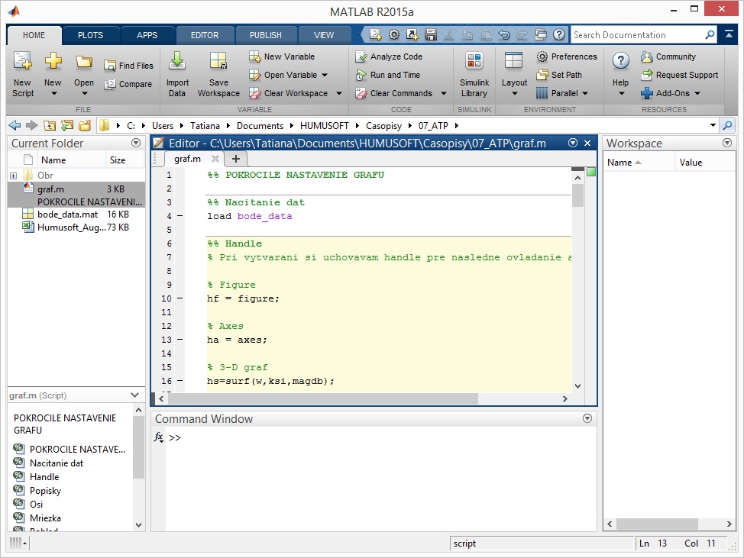Go back in folder history
The image size is (744, 558).
[15, 126]
